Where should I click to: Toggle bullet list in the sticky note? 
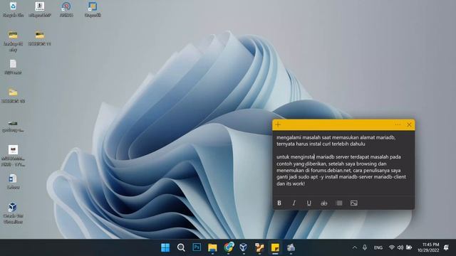tap(339, 203)
